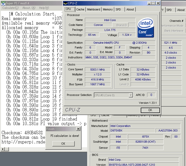Close the front CPU-Z window
This screenshot has height=166, width=186.
tap(158, 3)
